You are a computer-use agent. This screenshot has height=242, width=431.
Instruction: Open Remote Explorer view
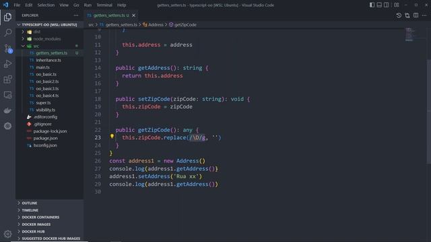click(7, 95)
